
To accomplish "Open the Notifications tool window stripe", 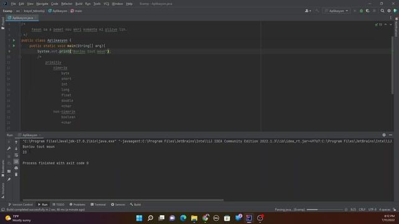I will pyautogui.click(x=397, y=27).
